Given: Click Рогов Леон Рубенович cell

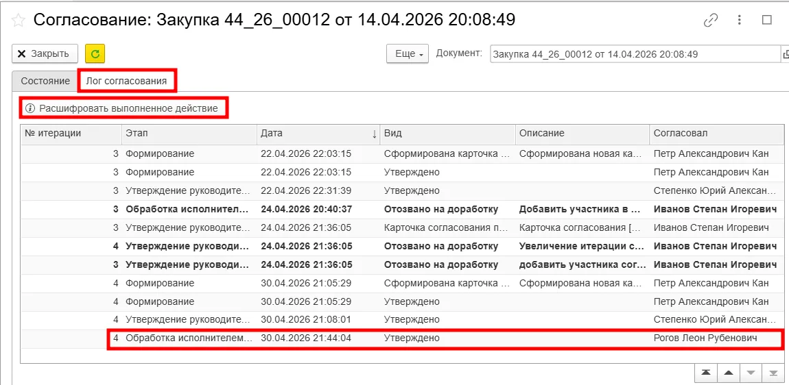Looking at the screenshot, I should 716,338.
